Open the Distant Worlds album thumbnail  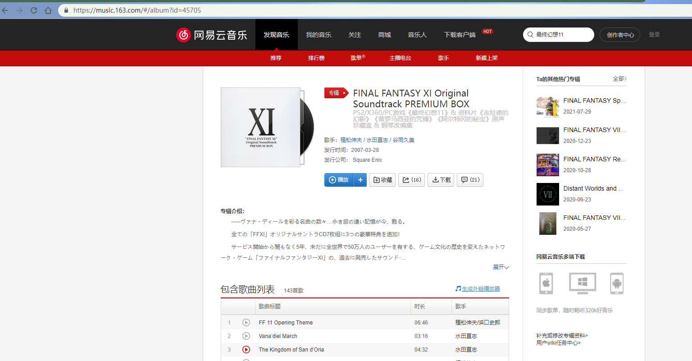pyautogui.click(x=548, y=194)
